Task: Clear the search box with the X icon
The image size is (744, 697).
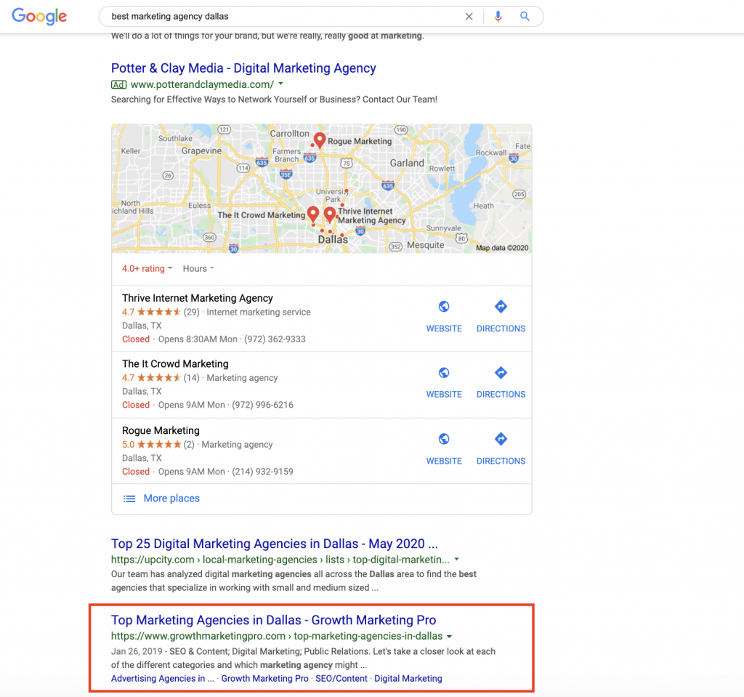Action: point(469,17)
